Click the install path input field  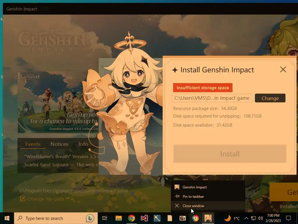(x=212, y=98)
